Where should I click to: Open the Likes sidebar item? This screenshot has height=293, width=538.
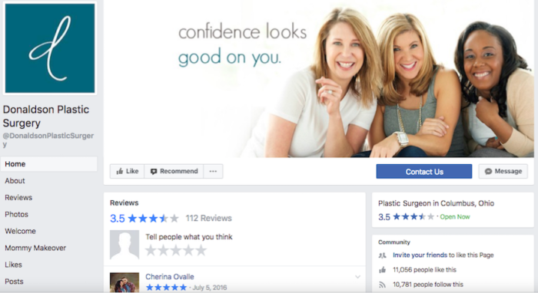(13, 265)
